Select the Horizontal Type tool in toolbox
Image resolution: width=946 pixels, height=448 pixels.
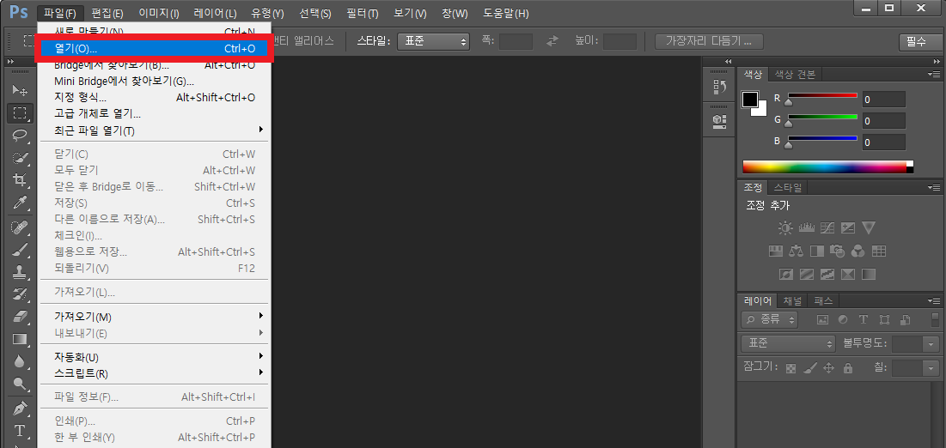20,431
